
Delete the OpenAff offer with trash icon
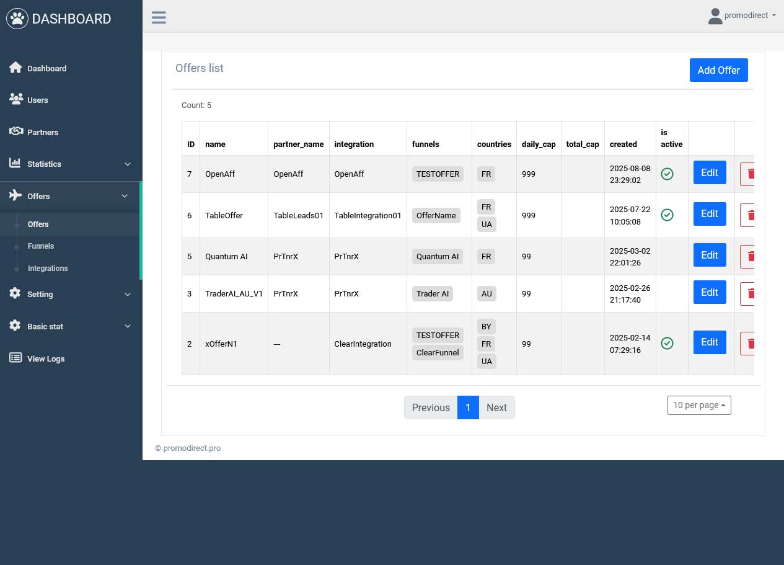(747, 174)
